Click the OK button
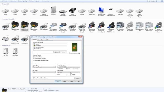Viewport: 164px width, 92px height. click(x=58, y=81)
